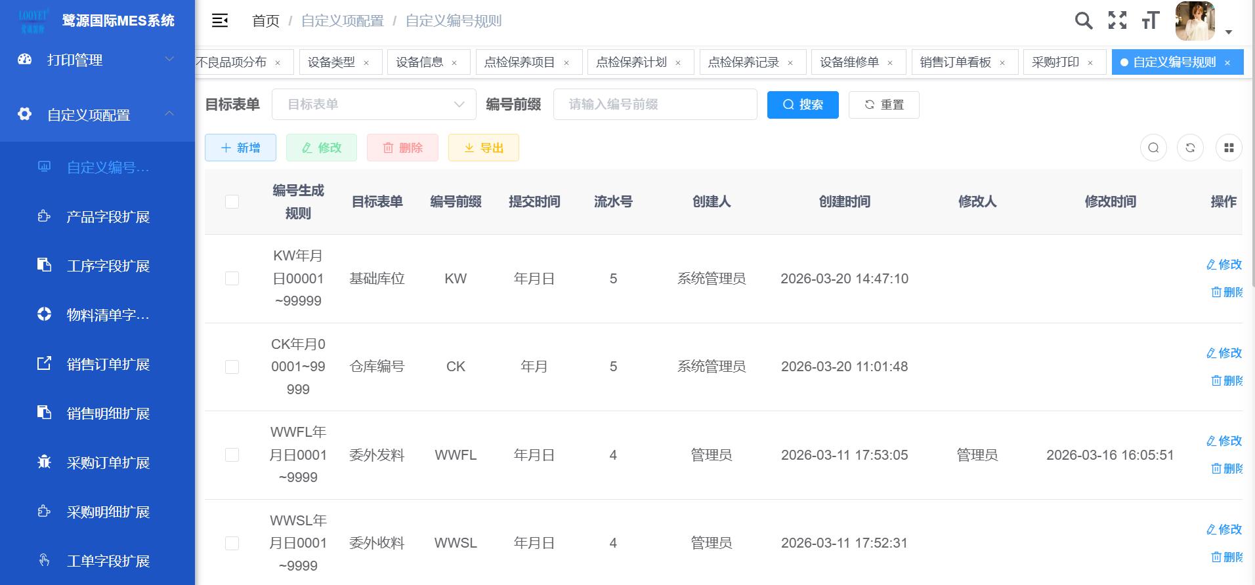Open column display settings grid icon
Image resolution: width=1255 pixels, height=585 pixels.
point(1229,148)
